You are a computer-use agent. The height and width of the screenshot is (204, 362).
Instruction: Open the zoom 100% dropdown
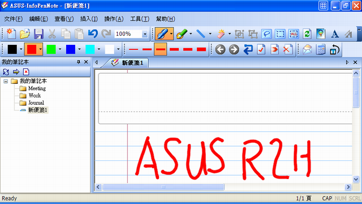click(x=145, y=34)
